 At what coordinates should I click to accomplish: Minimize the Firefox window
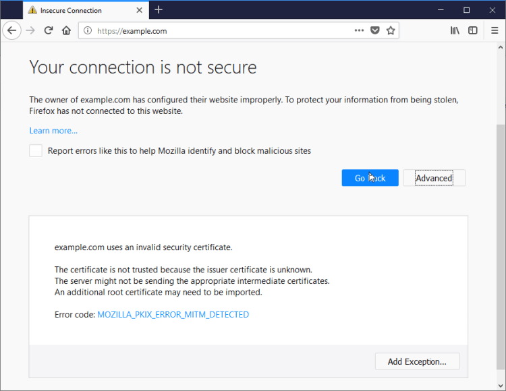pos(441,10)
